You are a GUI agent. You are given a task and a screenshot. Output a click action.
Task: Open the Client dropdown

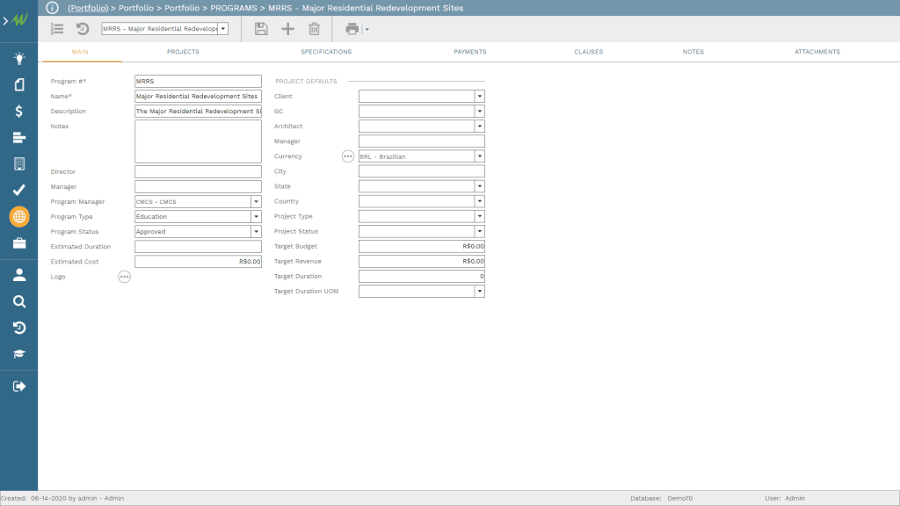[x=479, y=96]
